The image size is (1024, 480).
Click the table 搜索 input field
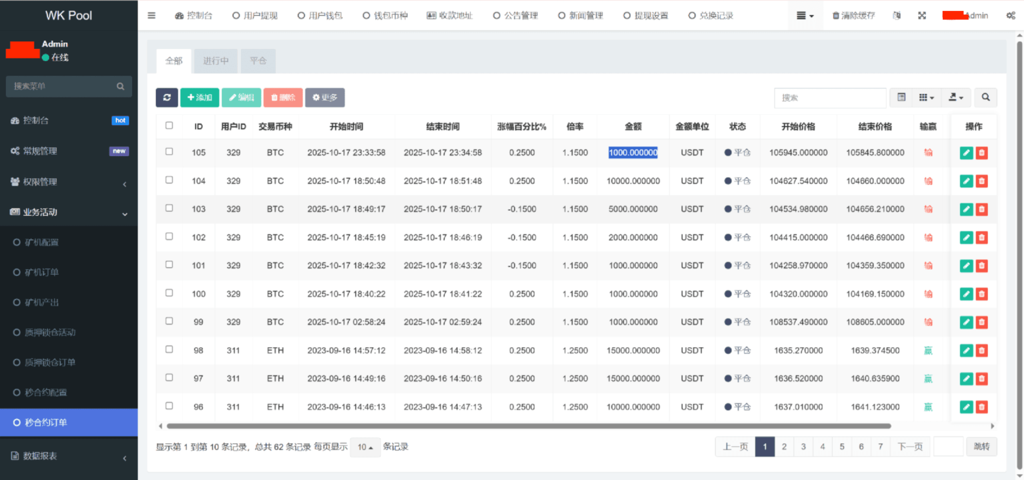pos(830,98)
